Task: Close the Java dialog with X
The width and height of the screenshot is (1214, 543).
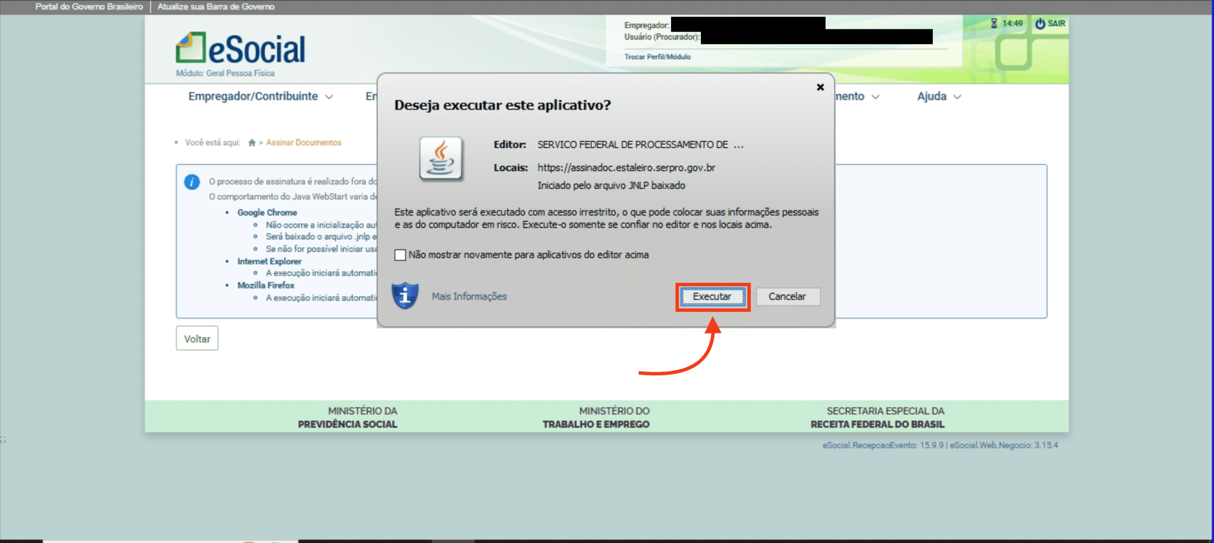Action: point(820,87)
